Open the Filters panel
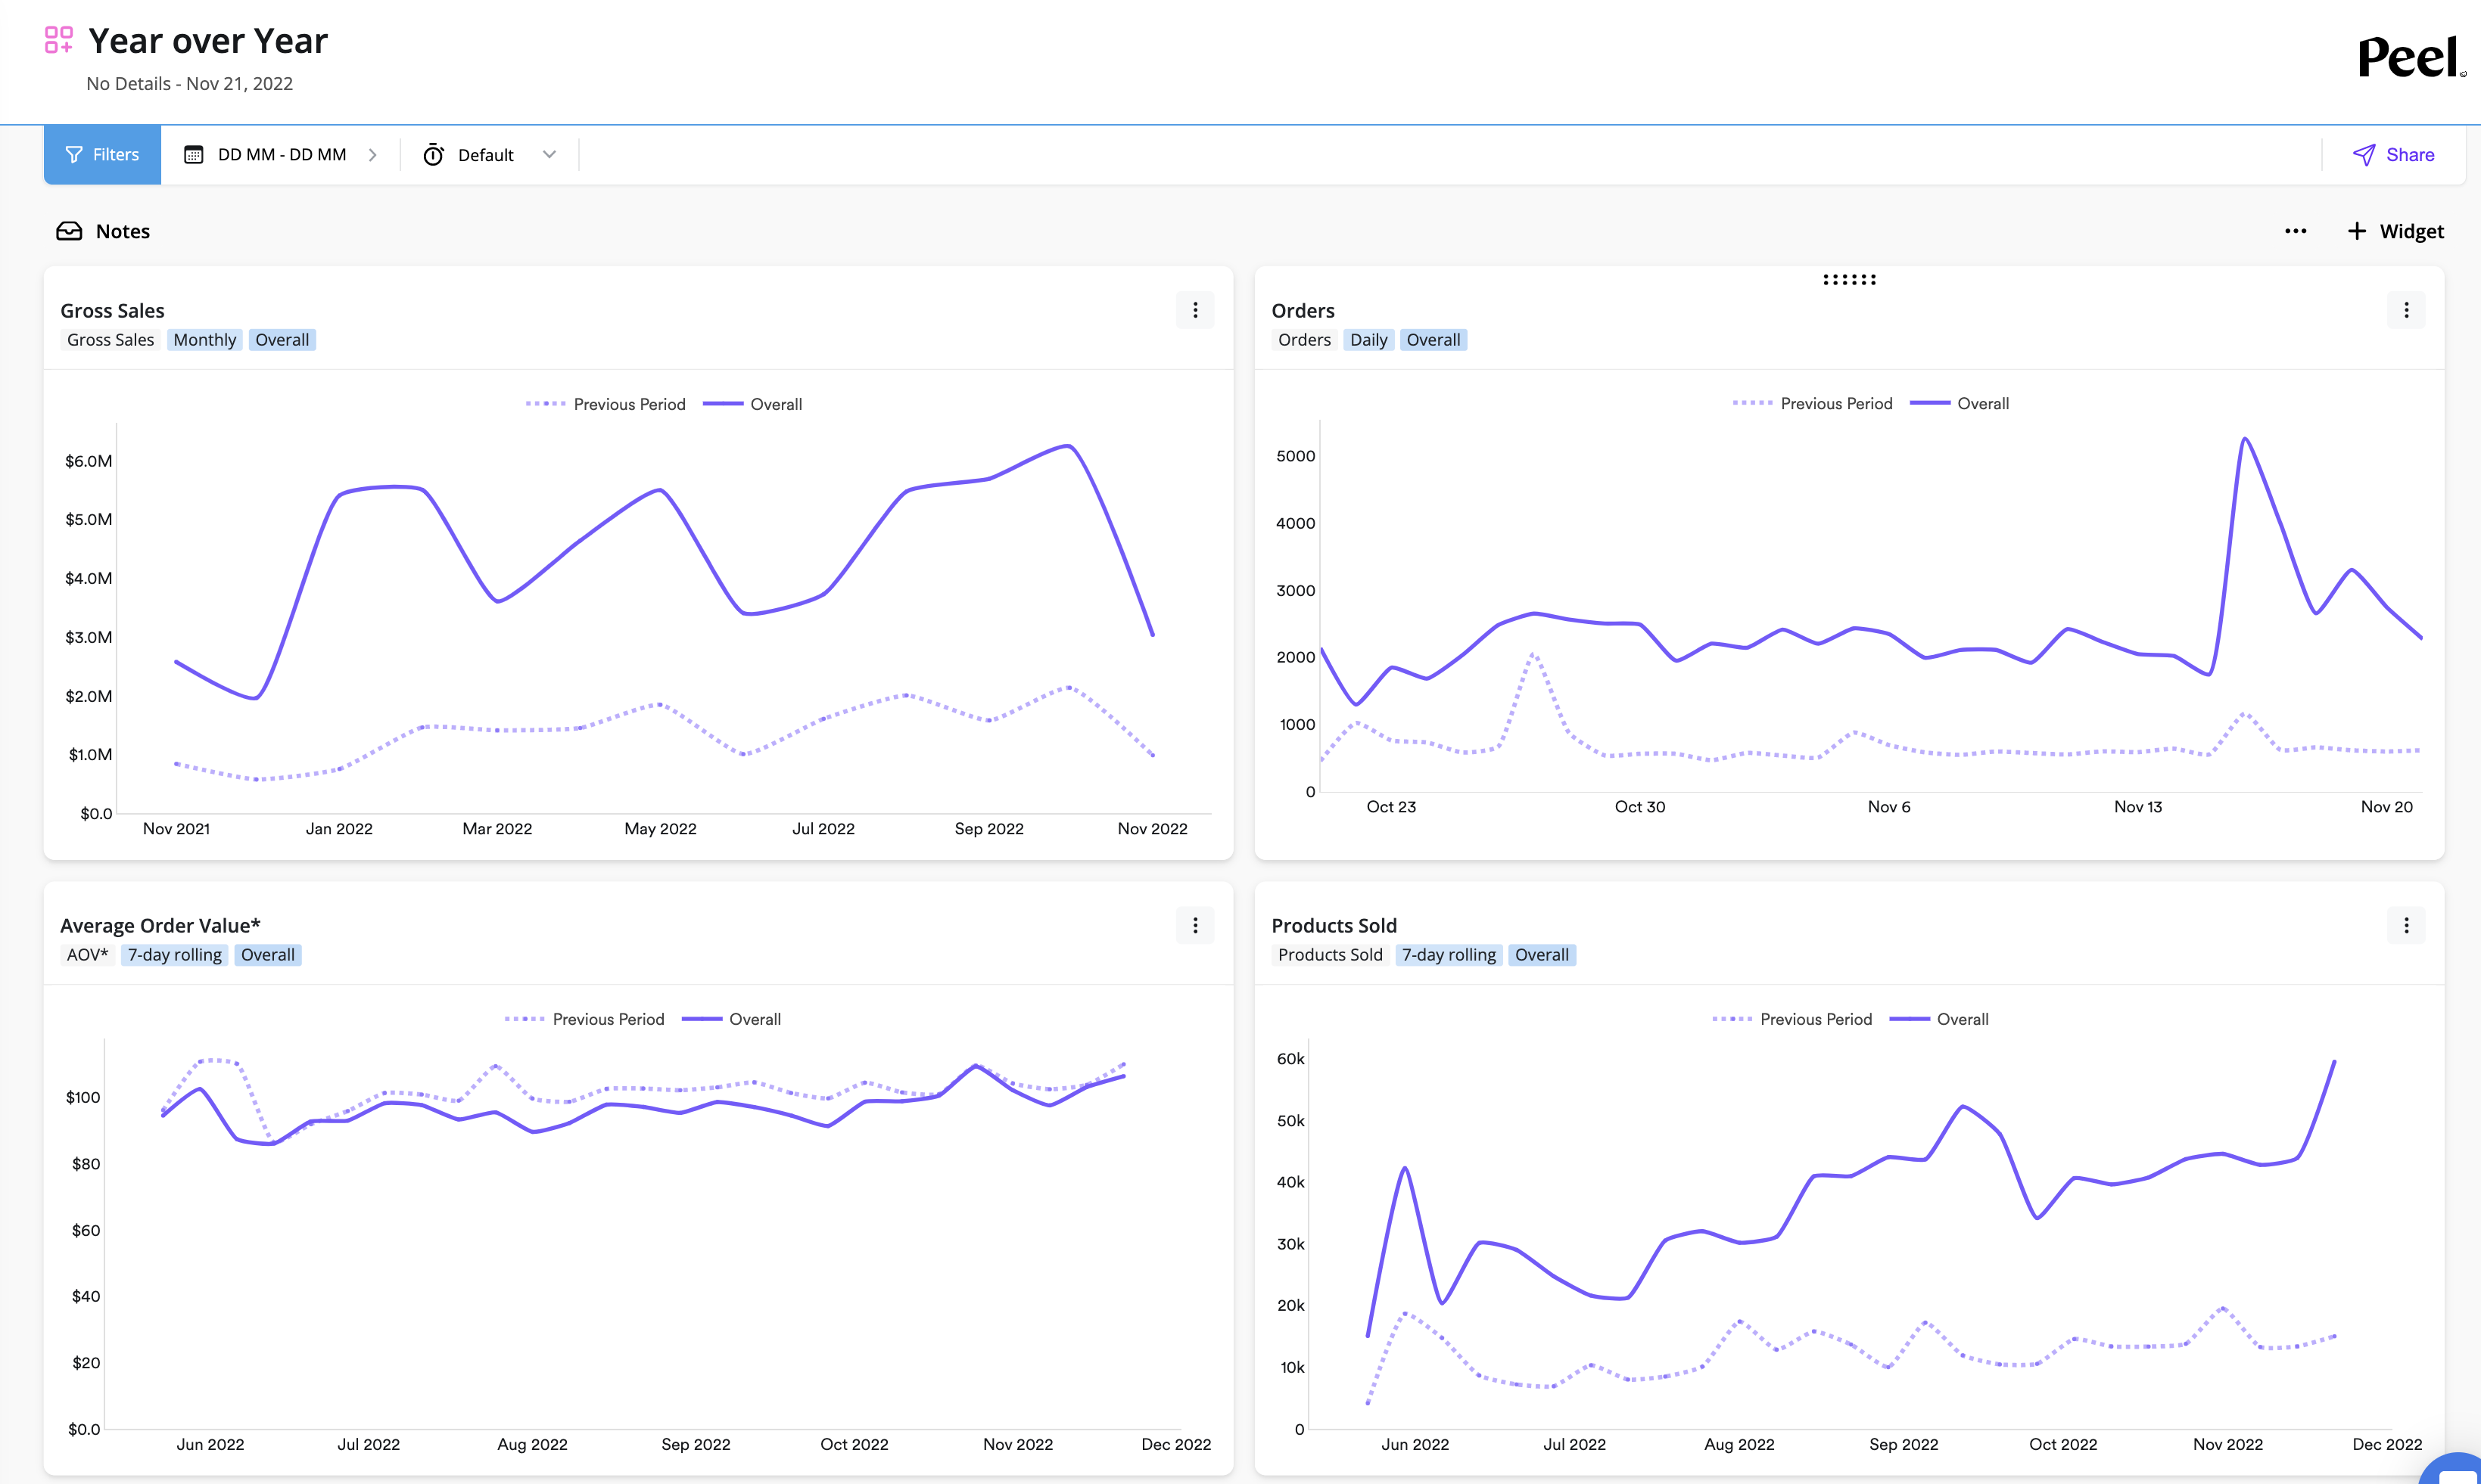Screen dimensions: 2481x1484 (x=102, y=155)
